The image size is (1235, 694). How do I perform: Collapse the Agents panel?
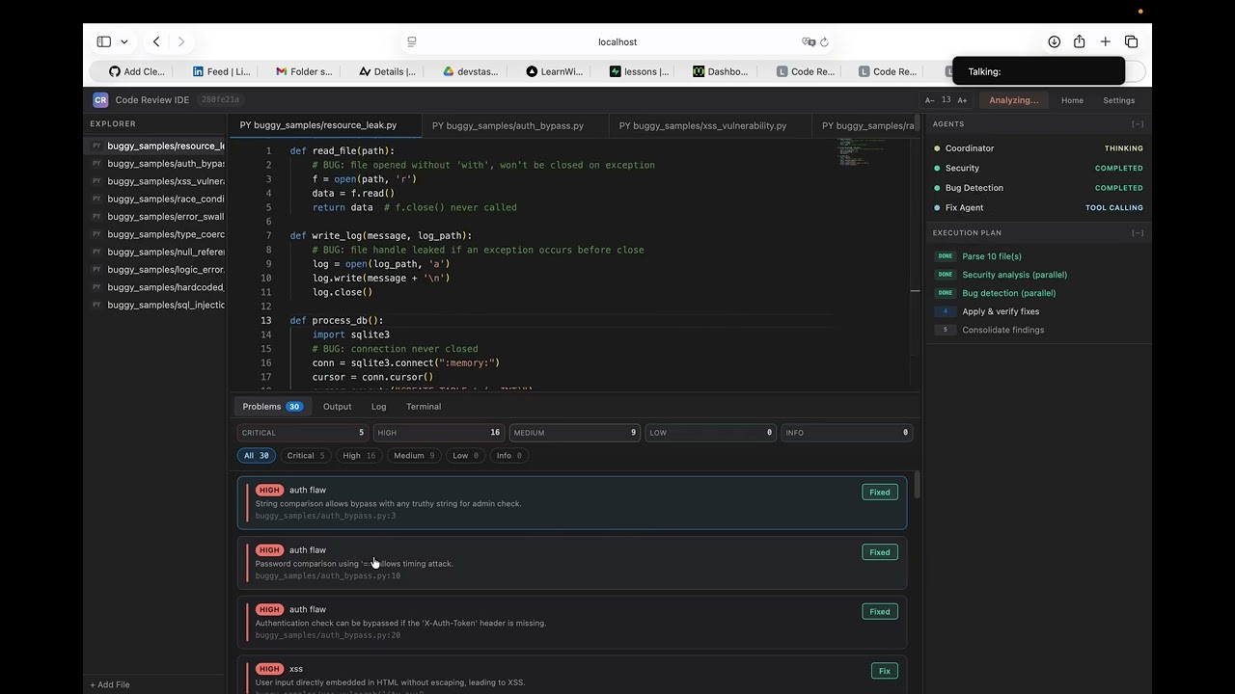[1138, 124]
